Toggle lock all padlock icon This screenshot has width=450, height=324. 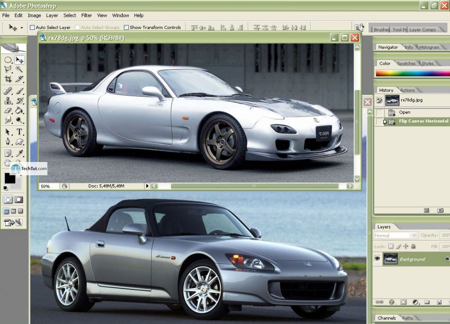[x=413, y=246]
